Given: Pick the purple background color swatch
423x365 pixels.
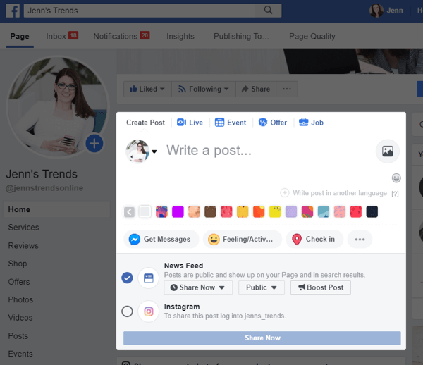Looking at the screenshot, I should (178, 211).
